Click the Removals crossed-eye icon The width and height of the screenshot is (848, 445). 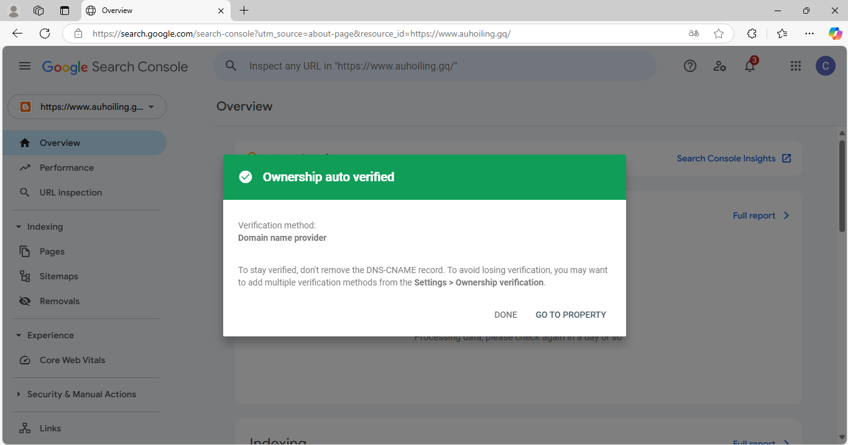click(25, 301)
